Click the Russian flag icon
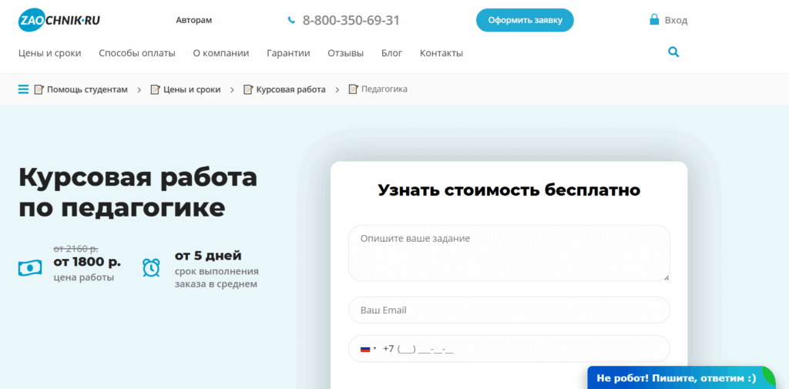789x389 pixels. (x=365, y=349)
